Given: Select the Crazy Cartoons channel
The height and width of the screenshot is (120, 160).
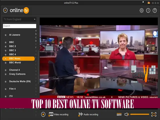Looking at the screenshot, I should pyautogui.click(x=17, y=74).
